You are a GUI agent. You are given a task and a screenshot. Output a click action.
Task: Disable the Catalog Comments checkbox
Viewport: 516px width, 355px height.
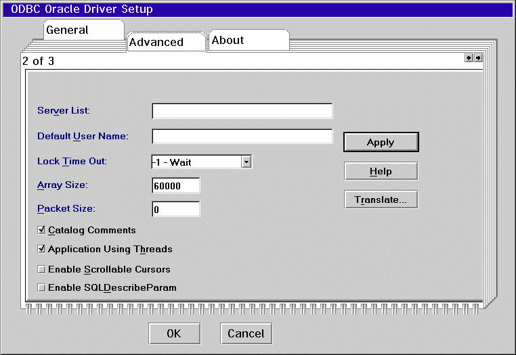coord(42,230)
